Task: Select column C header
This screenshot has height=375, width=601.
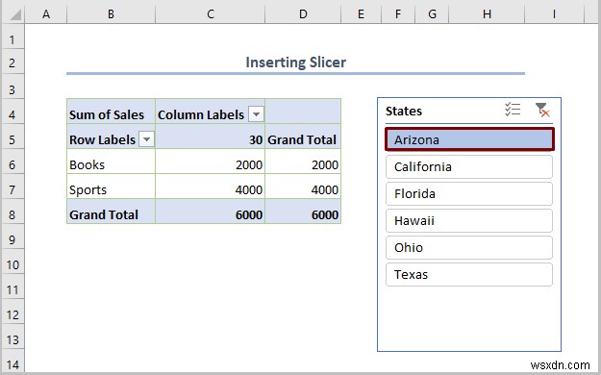Action: (210, 14)
